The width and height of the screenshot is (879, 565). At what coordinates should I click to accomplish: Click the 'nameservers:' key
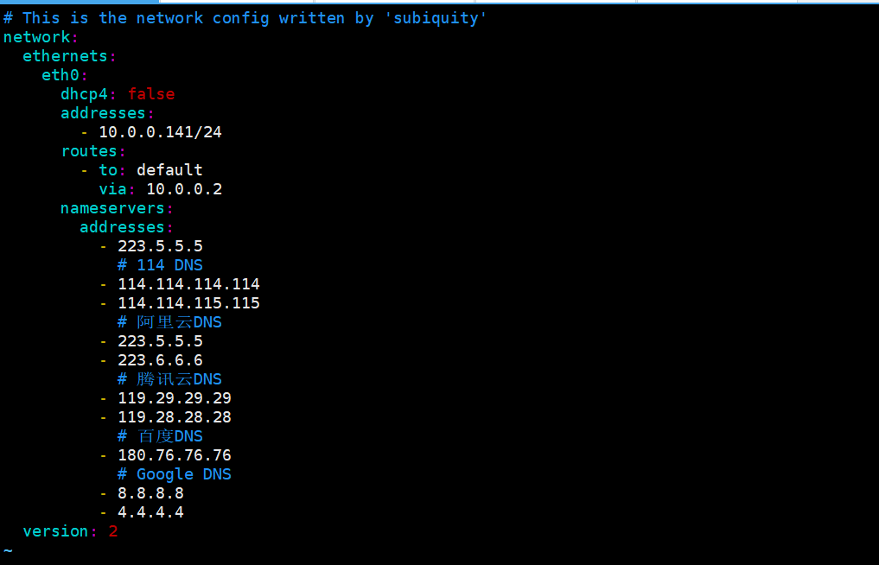tap(117, 208)
